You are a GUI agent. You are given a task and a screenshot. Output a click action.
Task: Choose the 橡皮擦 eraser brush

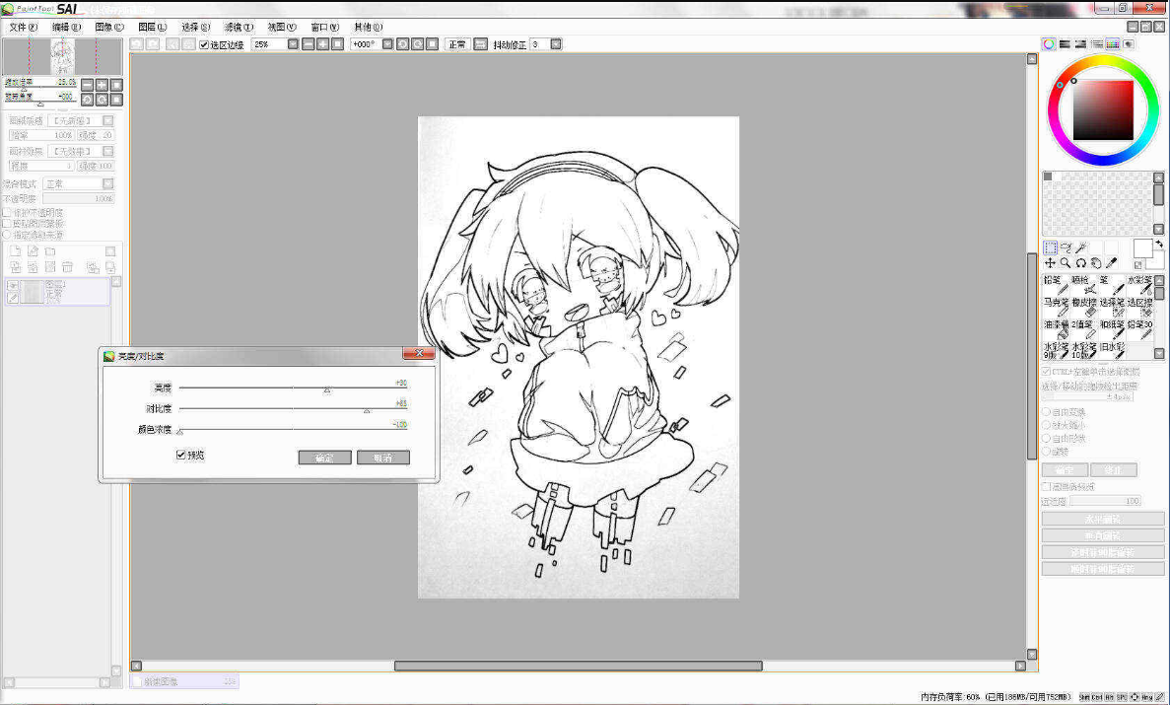1084,307
